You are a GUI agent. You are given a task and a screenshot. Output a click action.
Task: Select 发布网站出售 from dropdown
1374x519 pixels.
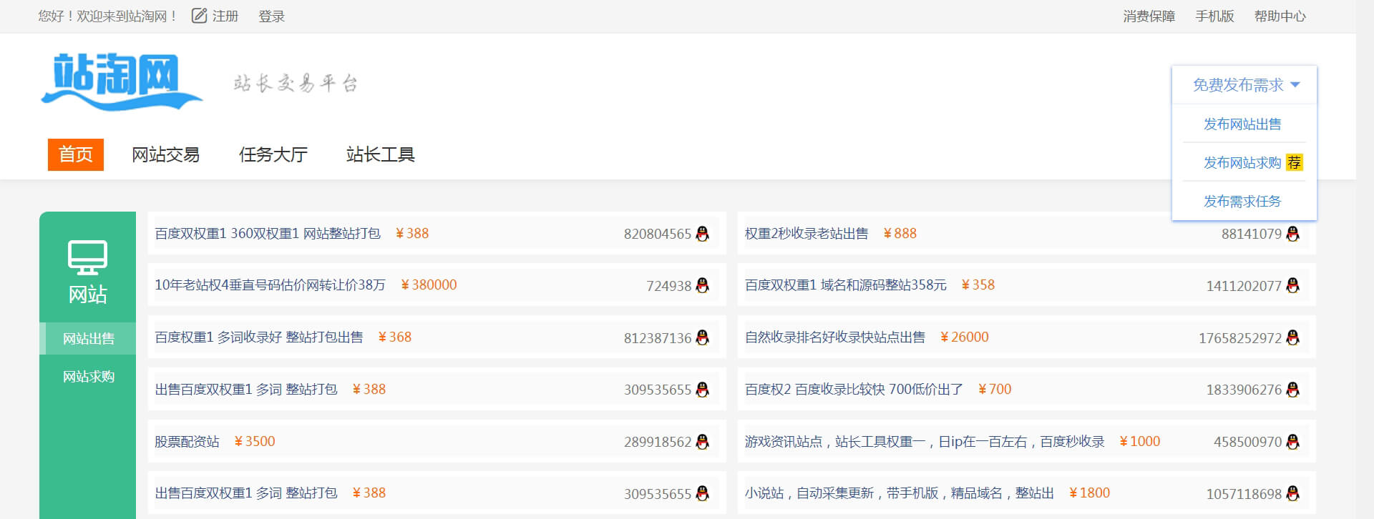pos(1242,124)
